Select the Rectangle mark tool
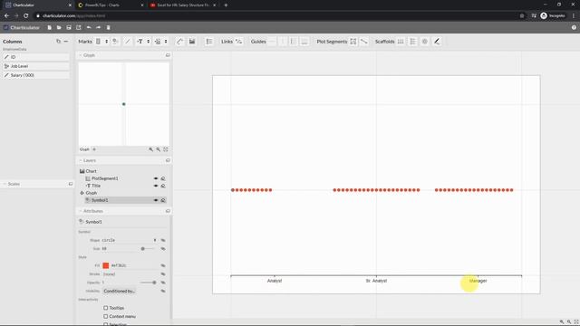 click(98, 42)
